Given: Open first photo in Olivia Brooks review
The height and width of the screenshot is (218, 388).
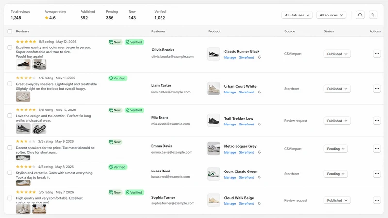Looking at the screenshot, I should (23, 64).
